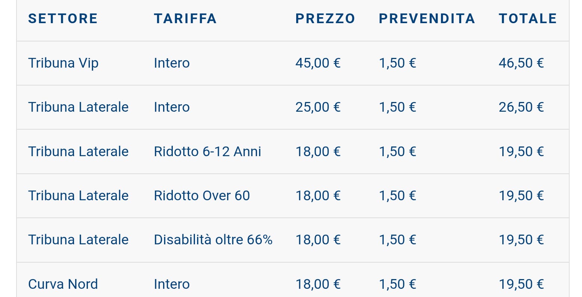
Task: Click the Ridotto 6-12 Anni tariff
Action: click(207, 152)
